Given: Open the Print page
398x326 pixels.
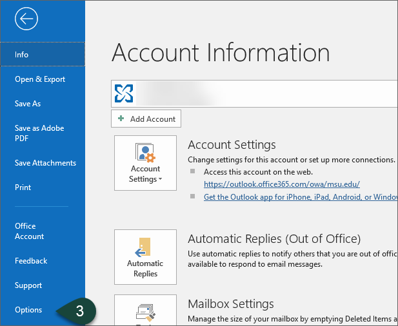Looking at the screenshot, I should point(23,187).
